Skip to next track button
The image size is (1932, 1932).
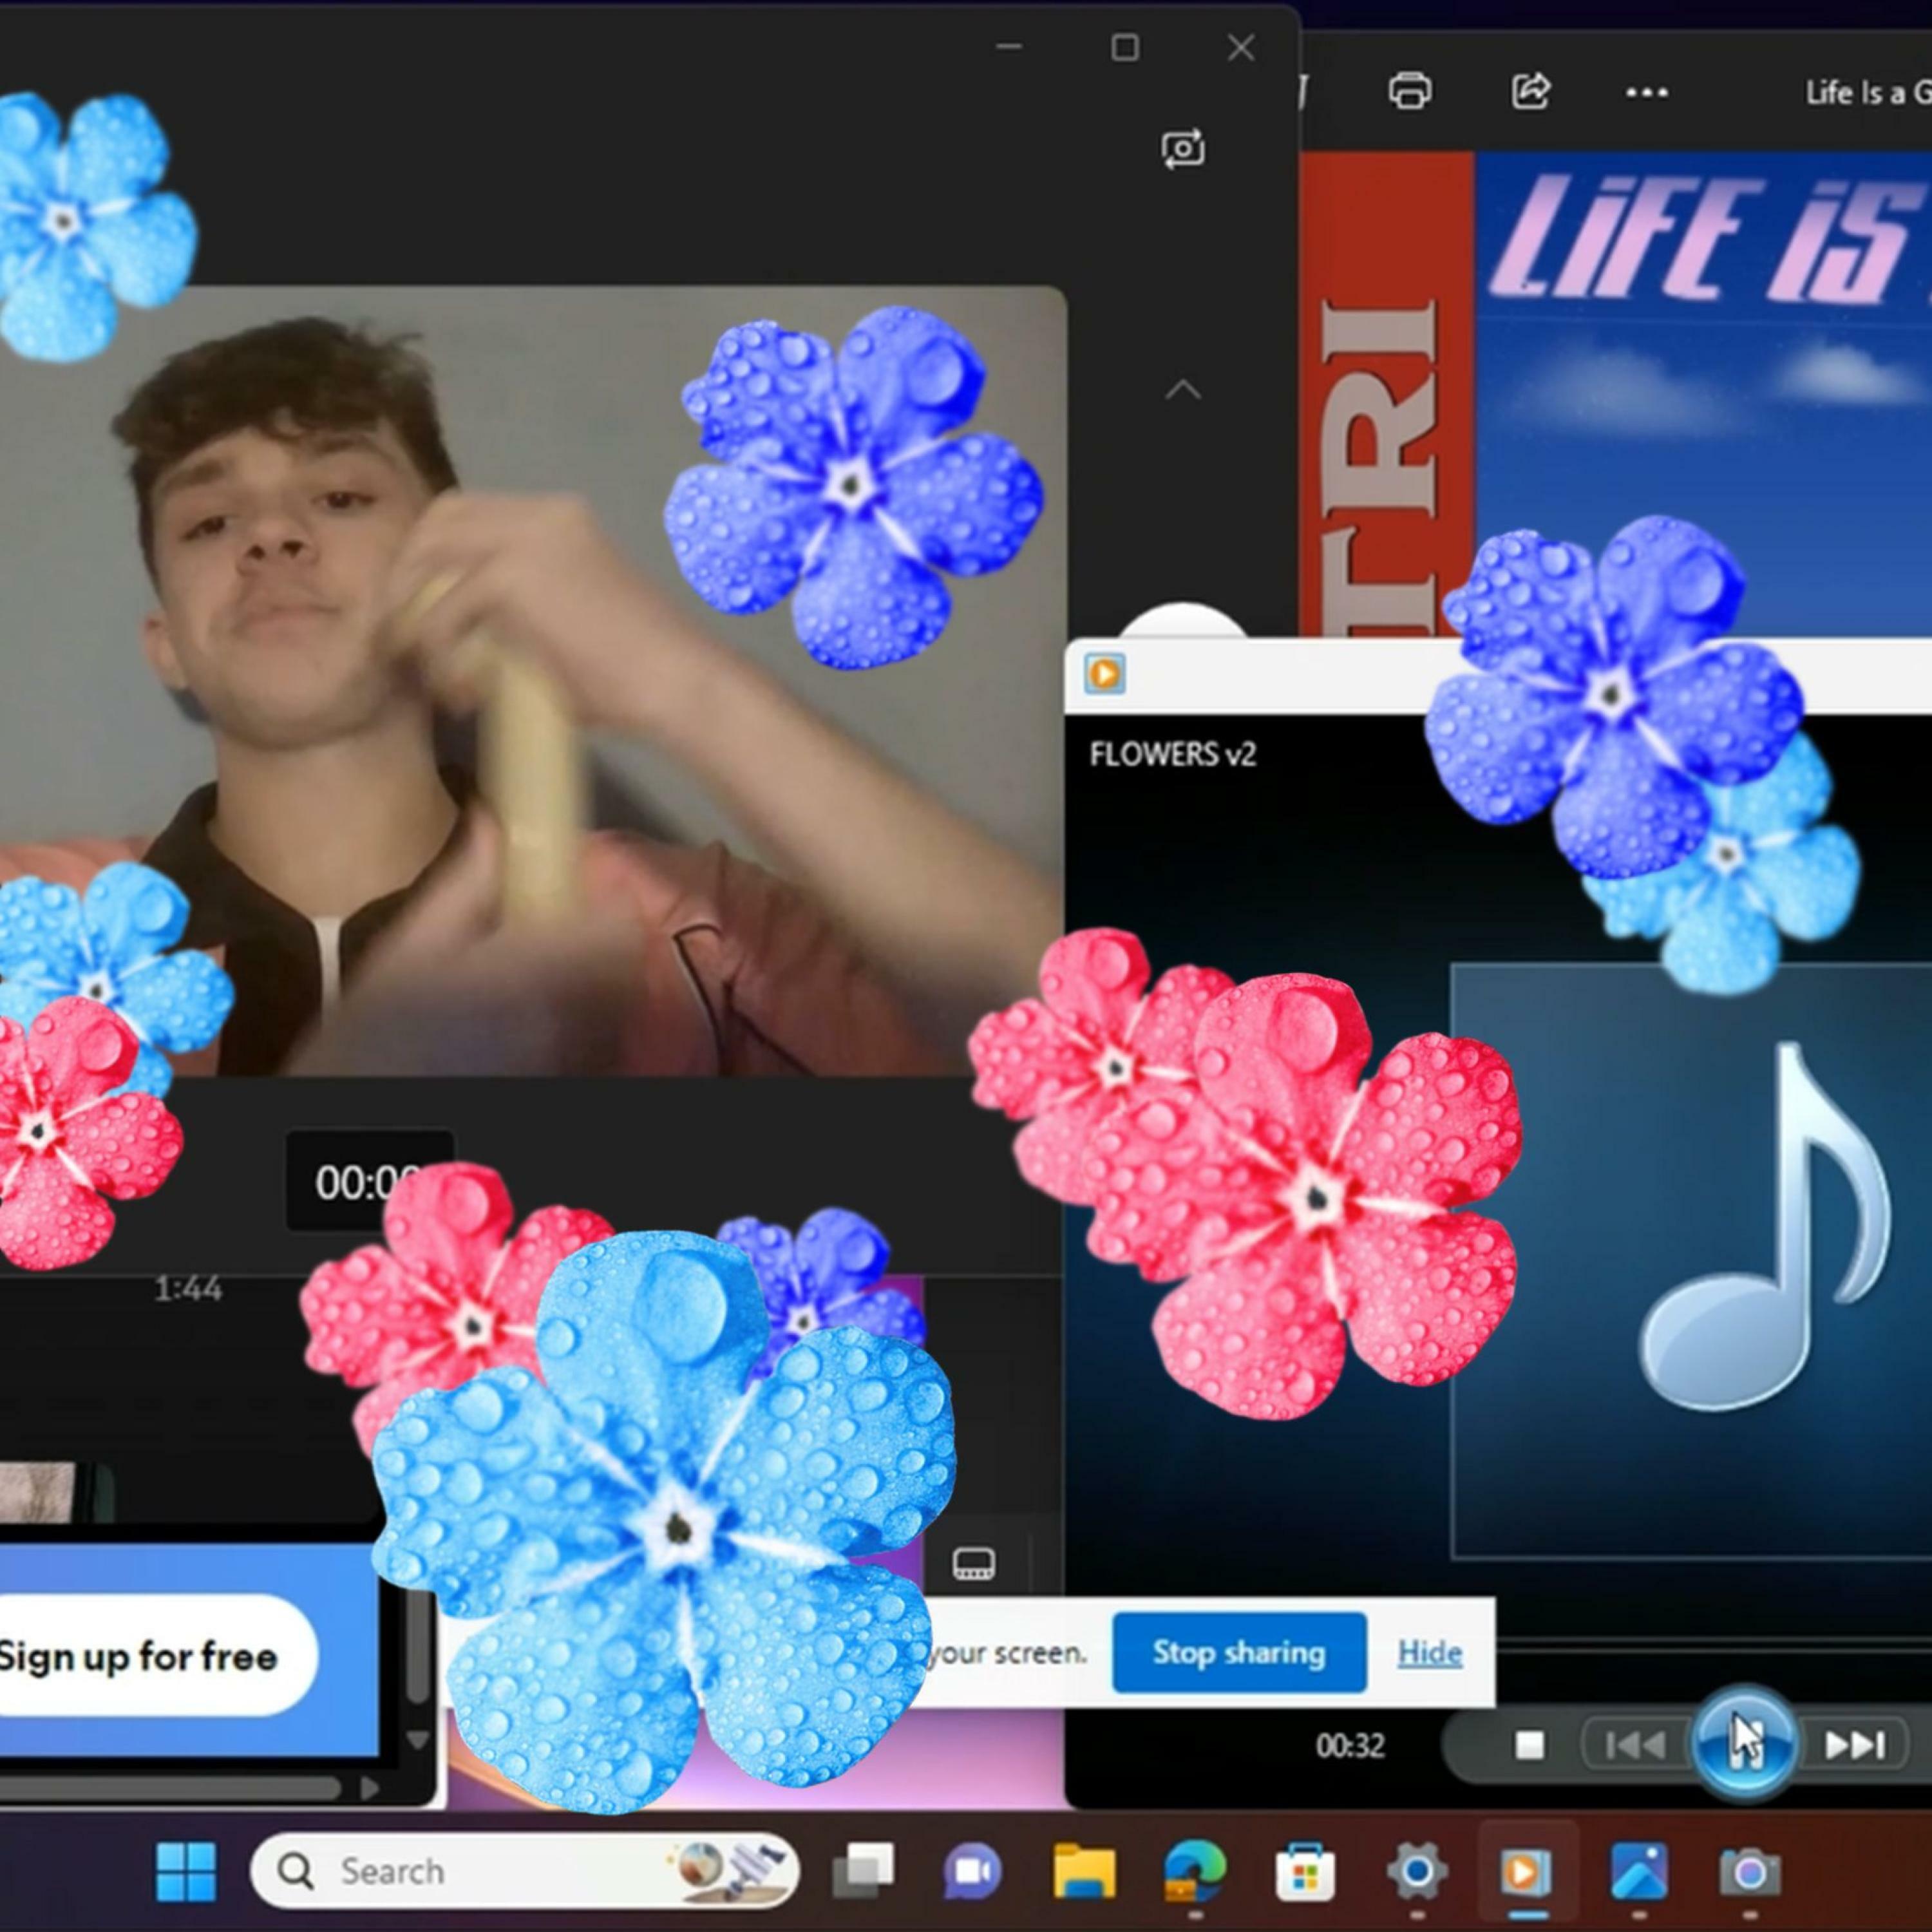(x=1855, y=1745)
